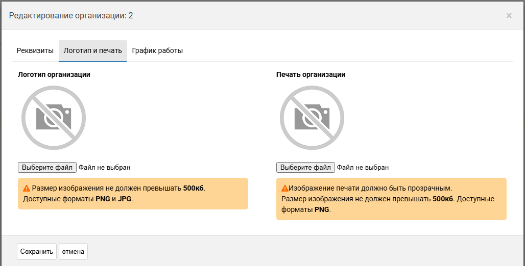Image resolution: width=525 pixels, height=266 pixels.
Task: Click the Сохранить button
Action: tap(37, 252)
